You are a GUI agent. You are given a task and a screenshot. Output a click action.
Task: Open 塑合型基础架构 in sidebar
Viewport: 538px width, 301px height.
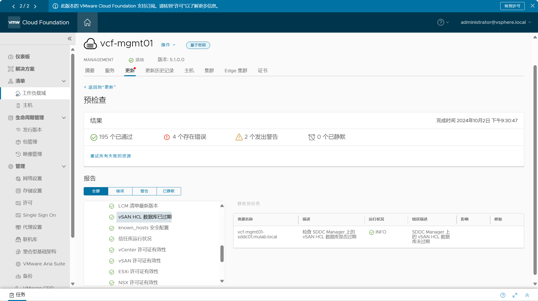tap(39, 252)
